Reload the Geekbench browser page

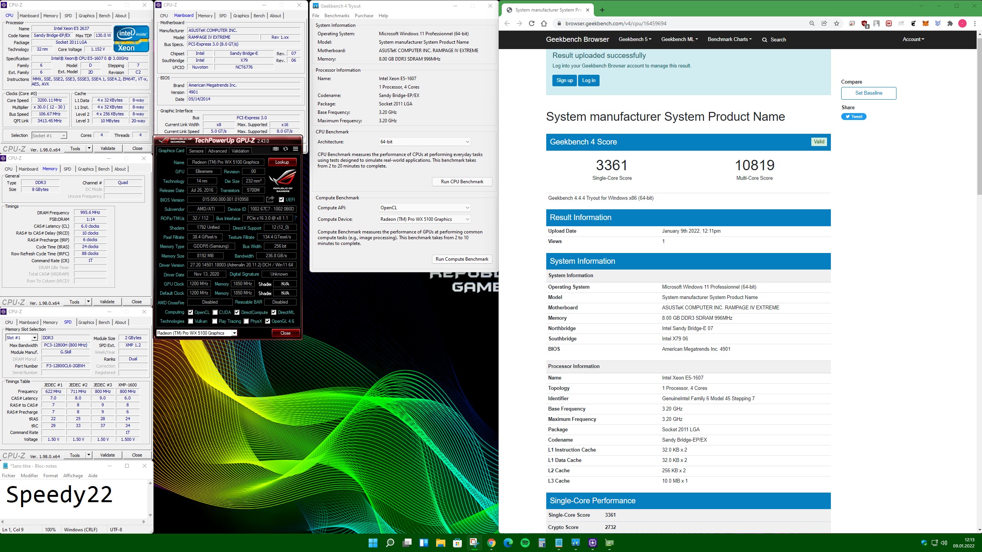point(532,23)
